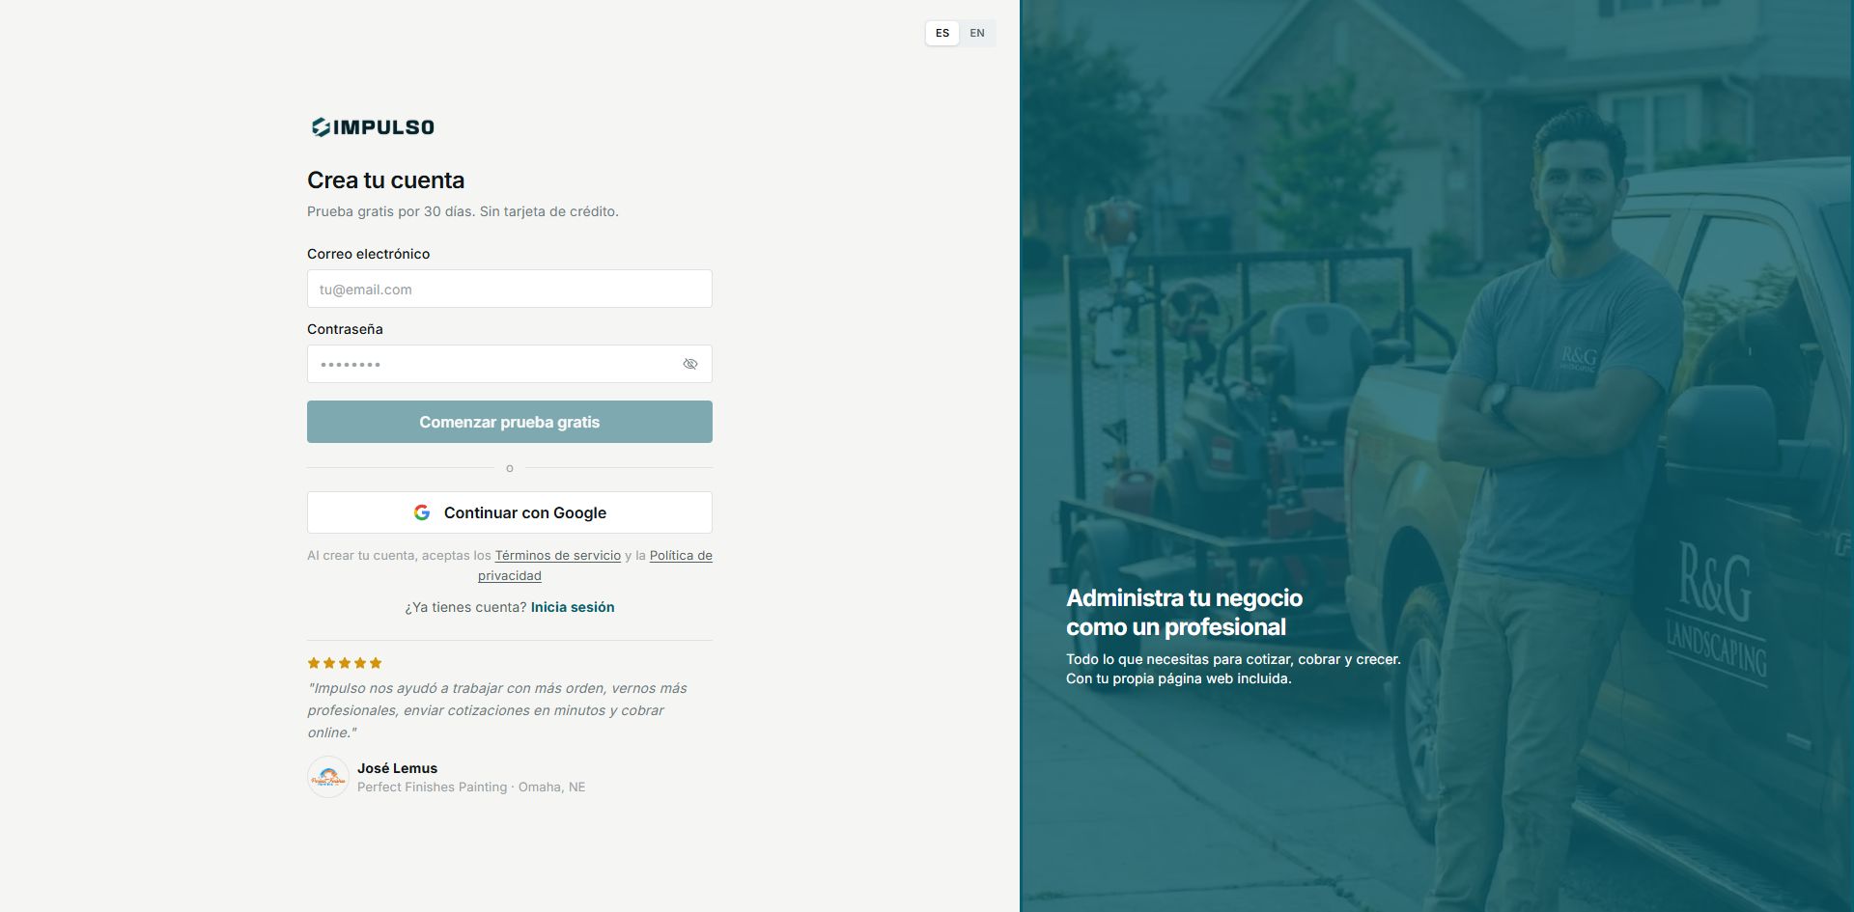1854x912 pixels.
Task: Switch language to ES
Action: 942,33
